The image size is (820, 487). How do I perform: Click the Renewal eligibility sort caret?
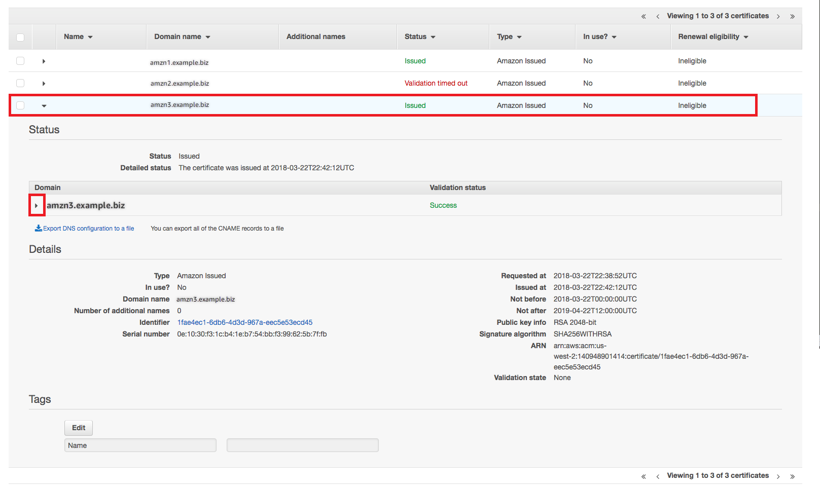tap(745, 36)
